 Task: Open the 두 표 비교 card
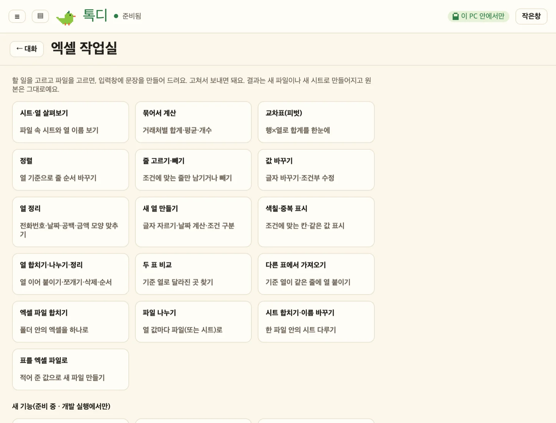(x=193, y=274)
